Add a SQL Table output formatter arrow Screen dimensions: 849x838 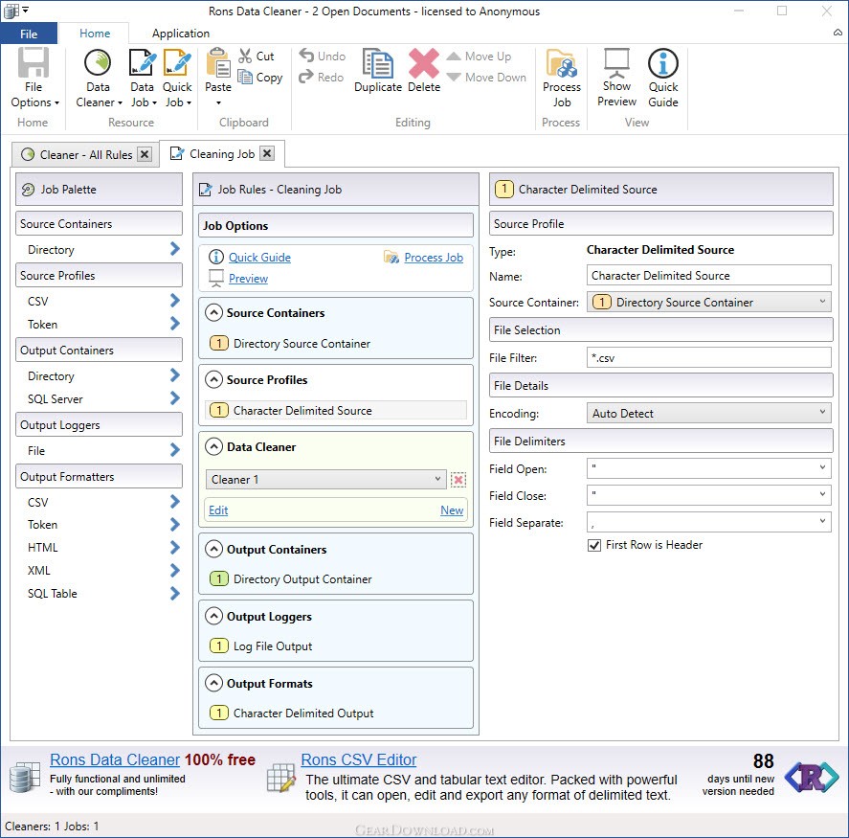175,594
